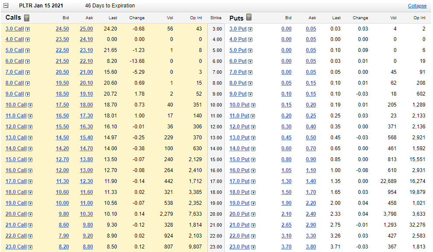Open the 14.0 Call arrow menu icon
This screenshot has height=252, width=433.
pyautogui.click(x=30, y=149)
